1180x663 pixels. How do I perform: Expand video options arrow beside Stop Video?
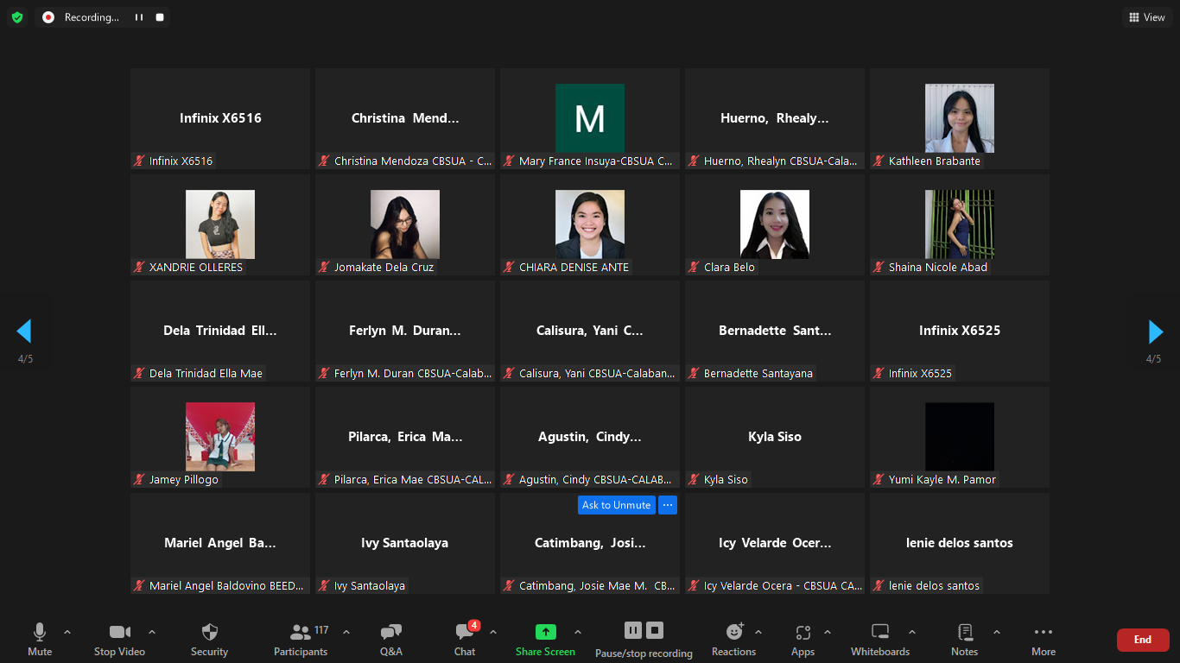152,632
